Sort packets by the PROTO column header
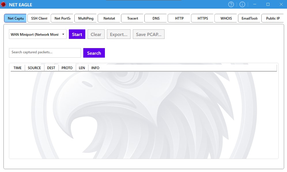Viewport: 287px width, 172px height. click(67, 68)
